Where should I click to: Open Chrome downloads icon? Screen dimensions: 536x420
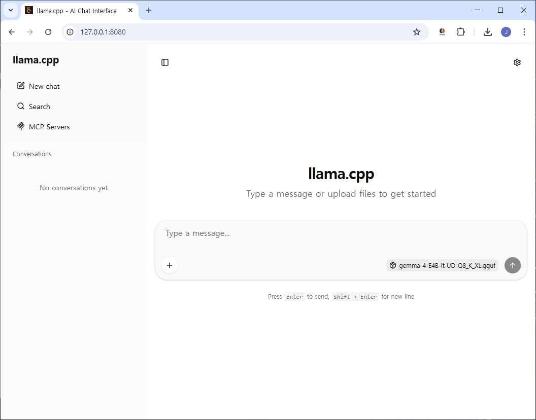pos(487,32)
